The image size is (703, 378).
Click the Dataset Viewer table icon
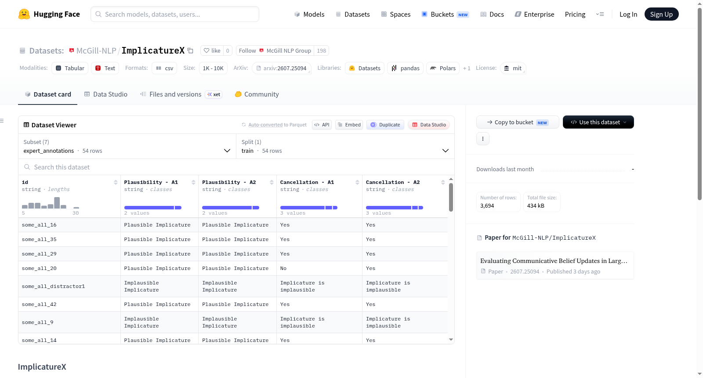pyautogui.click(x=26, y=125)
